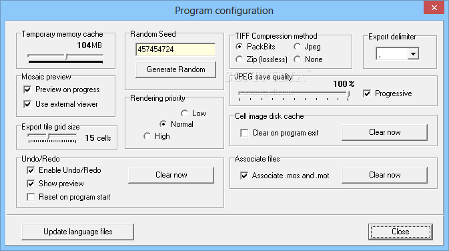Image resolution: width=449 pixels, height=251 pixels.
Task: Clear Undo/Redo history now
Action: (x=171, y=175)
